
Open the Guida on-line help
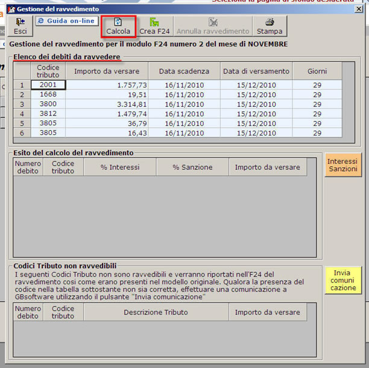coord(66,22)
